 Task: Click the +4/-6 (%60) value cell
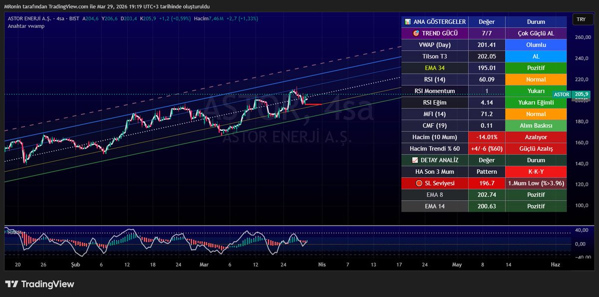click(x=487, y=149)
